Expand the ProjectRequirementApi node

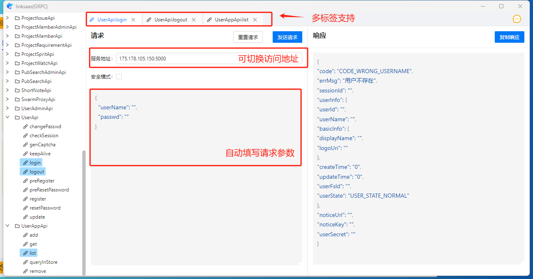[7, 45]
